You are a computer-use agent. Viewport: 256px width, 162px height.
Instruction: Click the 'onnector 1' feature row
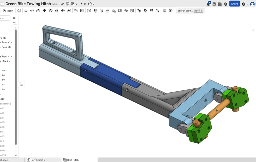tap(6, 104)
